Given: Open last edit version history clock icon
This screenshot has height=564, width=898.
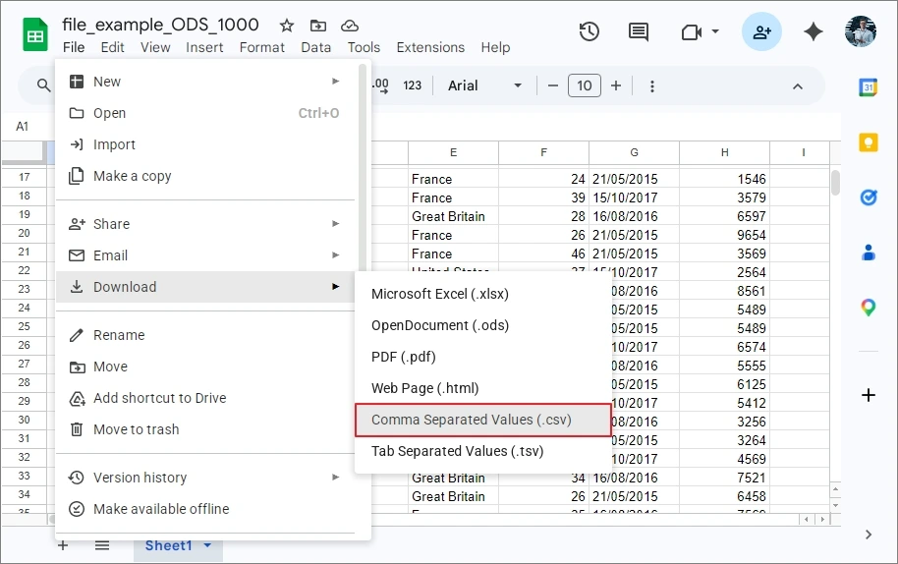Looking at the screenshot, I should 589,31.
